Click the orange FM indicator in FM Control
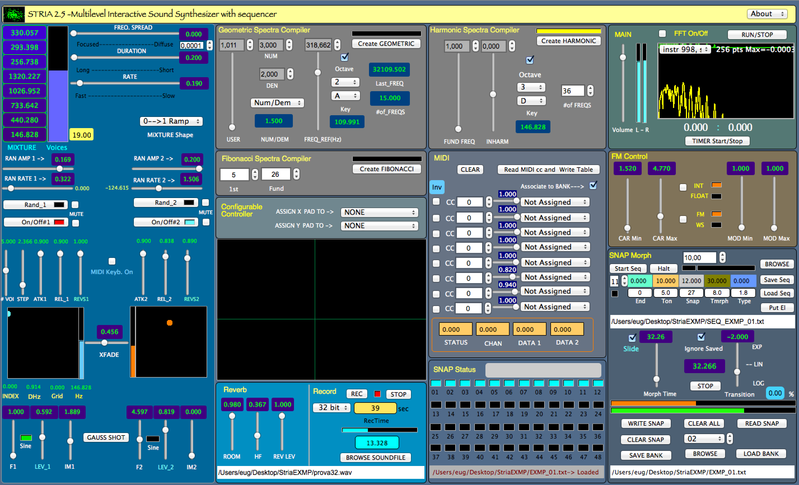The image size is (799, 485). [716, 214]
